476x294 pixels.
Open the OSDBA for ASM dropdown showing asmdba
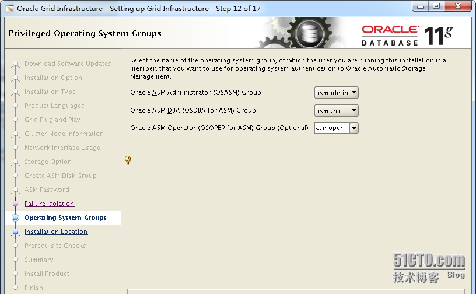coord(337,111)
